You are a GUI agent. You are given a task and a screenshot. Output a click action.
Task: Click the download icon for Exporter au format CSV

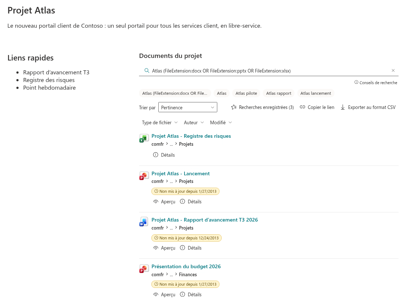tap(343, 107)
